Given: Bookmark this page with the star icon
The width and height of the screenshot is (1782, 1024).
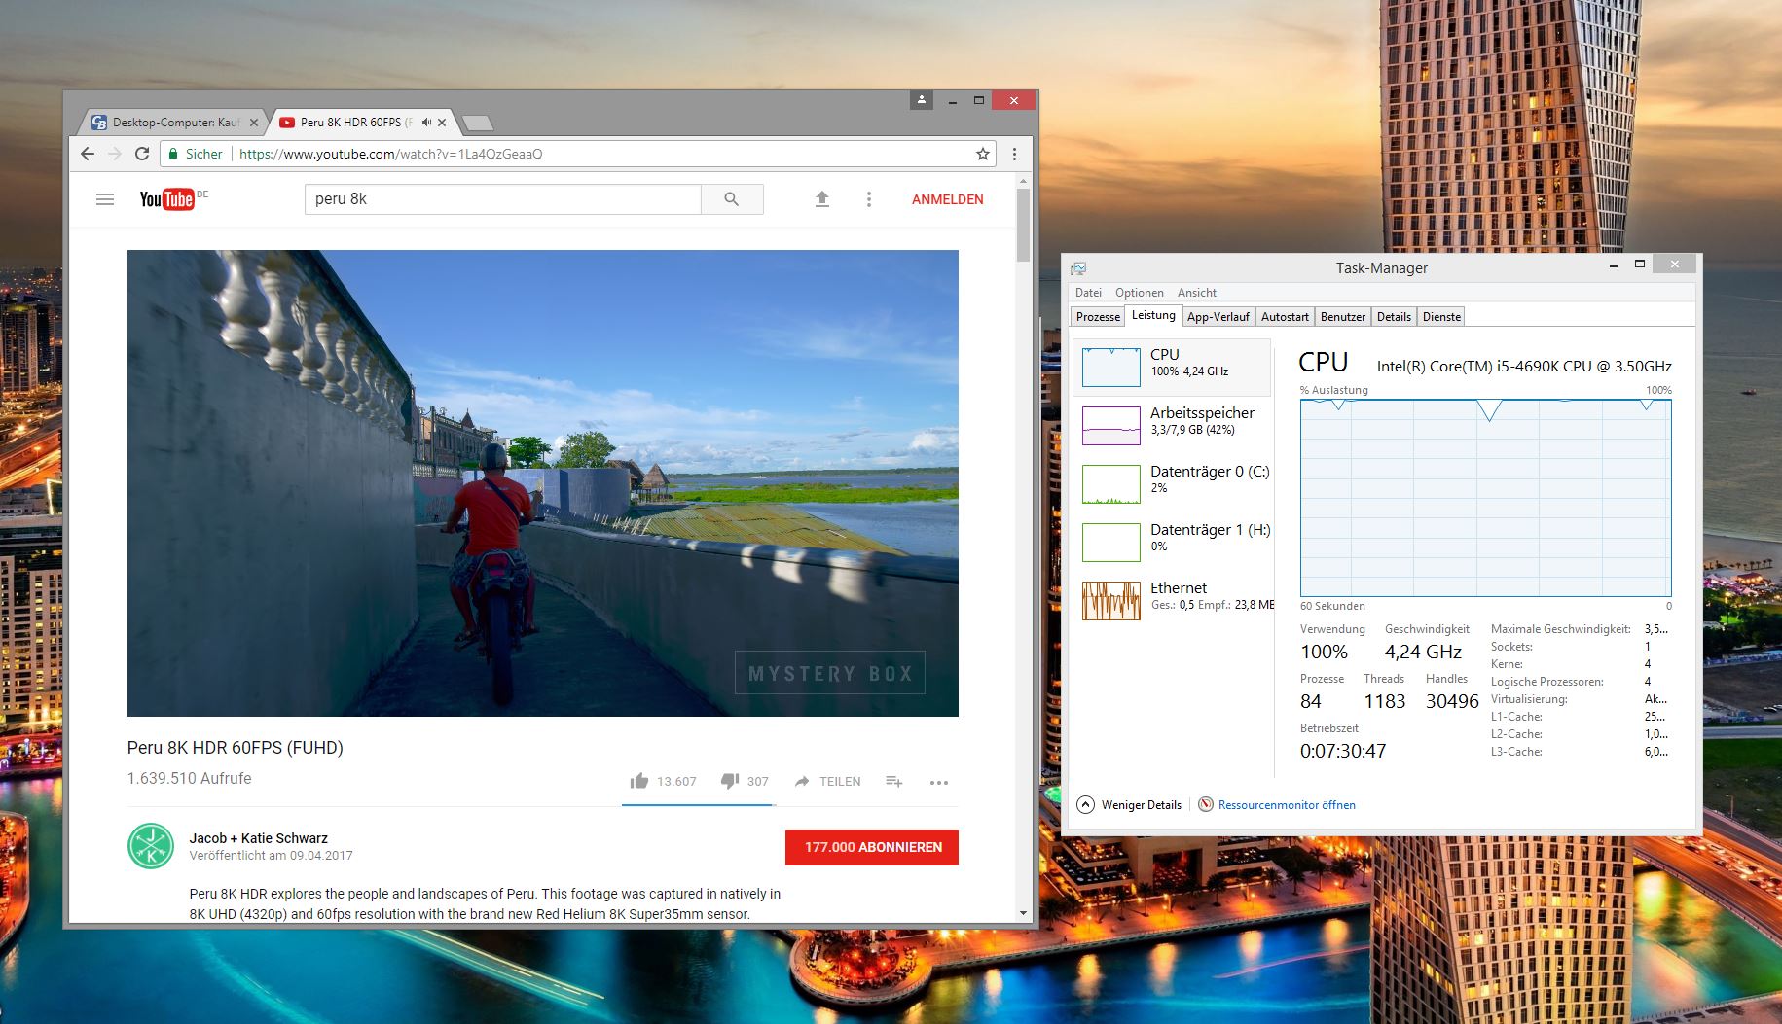Looking at the screenshot, I should click(983, 154).
